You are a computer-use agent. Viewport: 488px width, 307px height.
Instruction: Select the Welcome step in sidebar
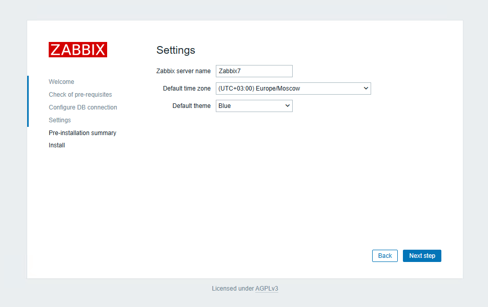tap(62, 82)
